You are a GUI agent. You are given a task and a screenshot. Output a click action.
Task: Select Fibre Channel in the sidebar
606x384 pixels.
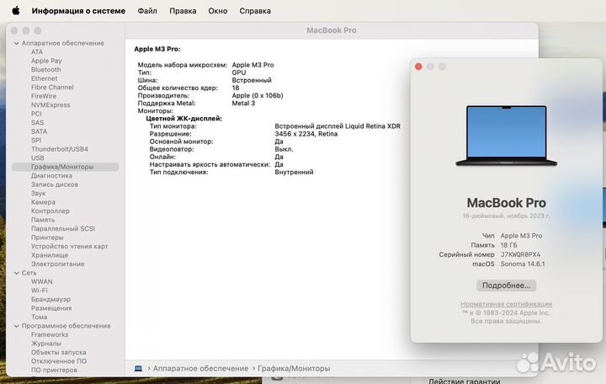(x=52, y=88)
